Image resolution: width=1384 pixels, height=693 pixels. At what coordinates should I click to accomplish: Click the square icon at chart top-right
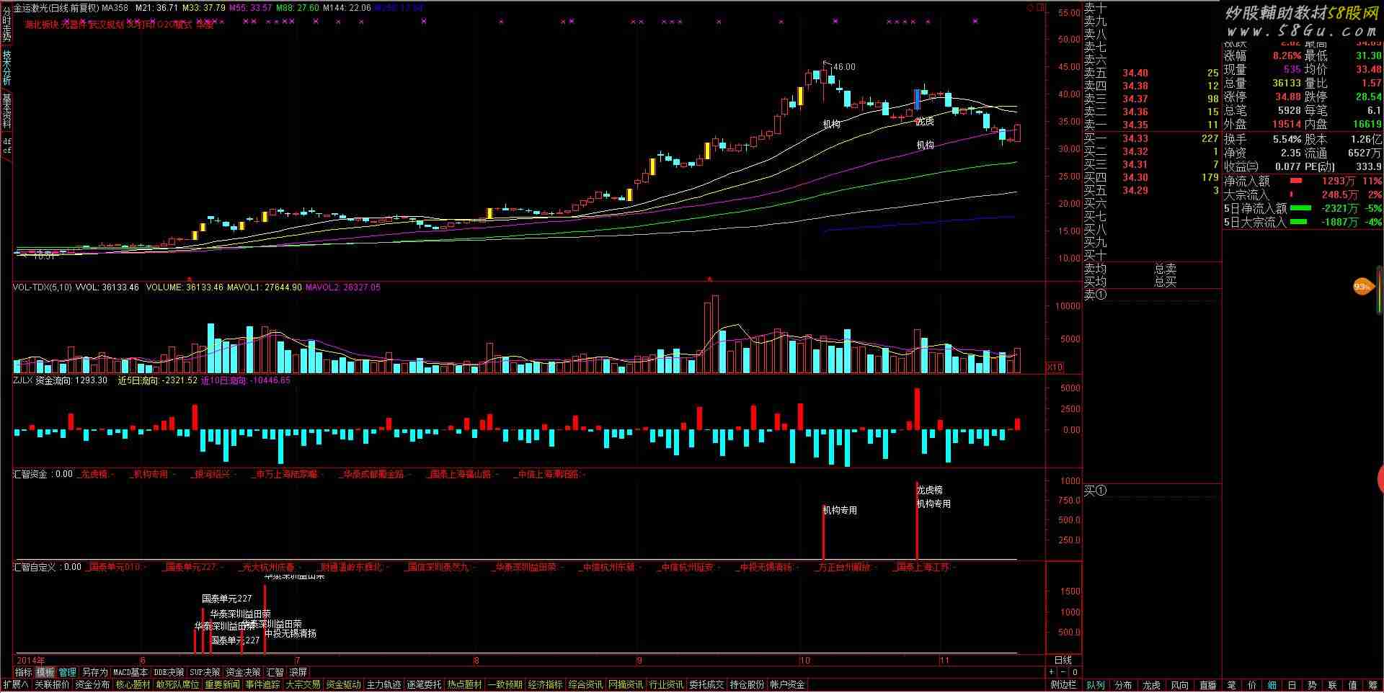click(1040, 8)
